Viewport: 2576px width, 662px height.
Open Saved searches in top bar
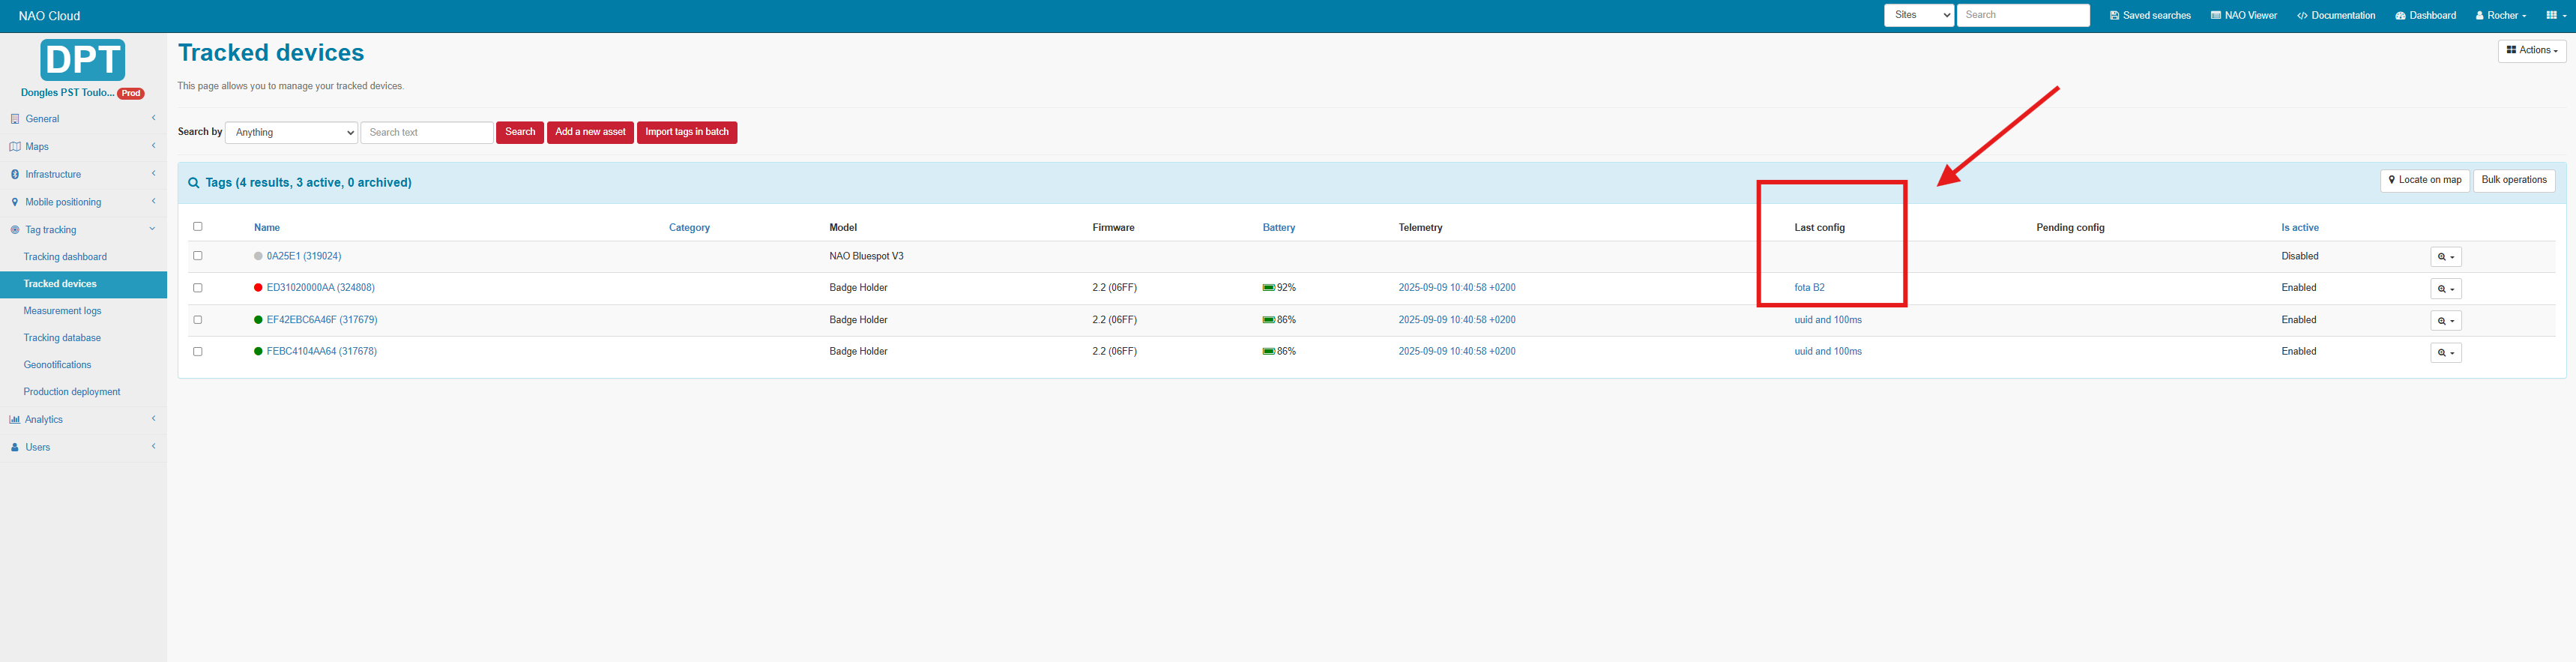tap(2150, 15)
